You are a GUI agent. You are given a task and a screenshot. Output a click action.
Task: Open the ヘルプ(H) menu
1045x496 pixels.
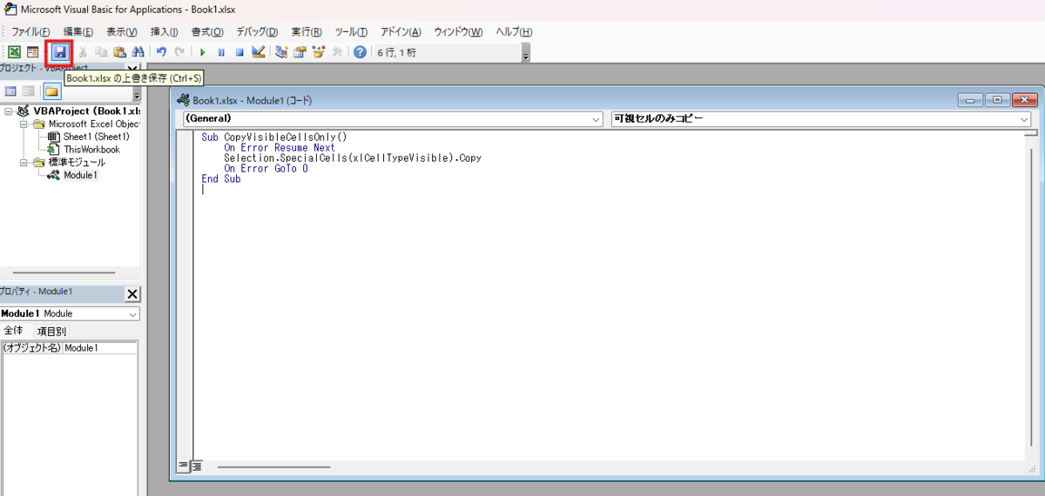pos(514,31)
